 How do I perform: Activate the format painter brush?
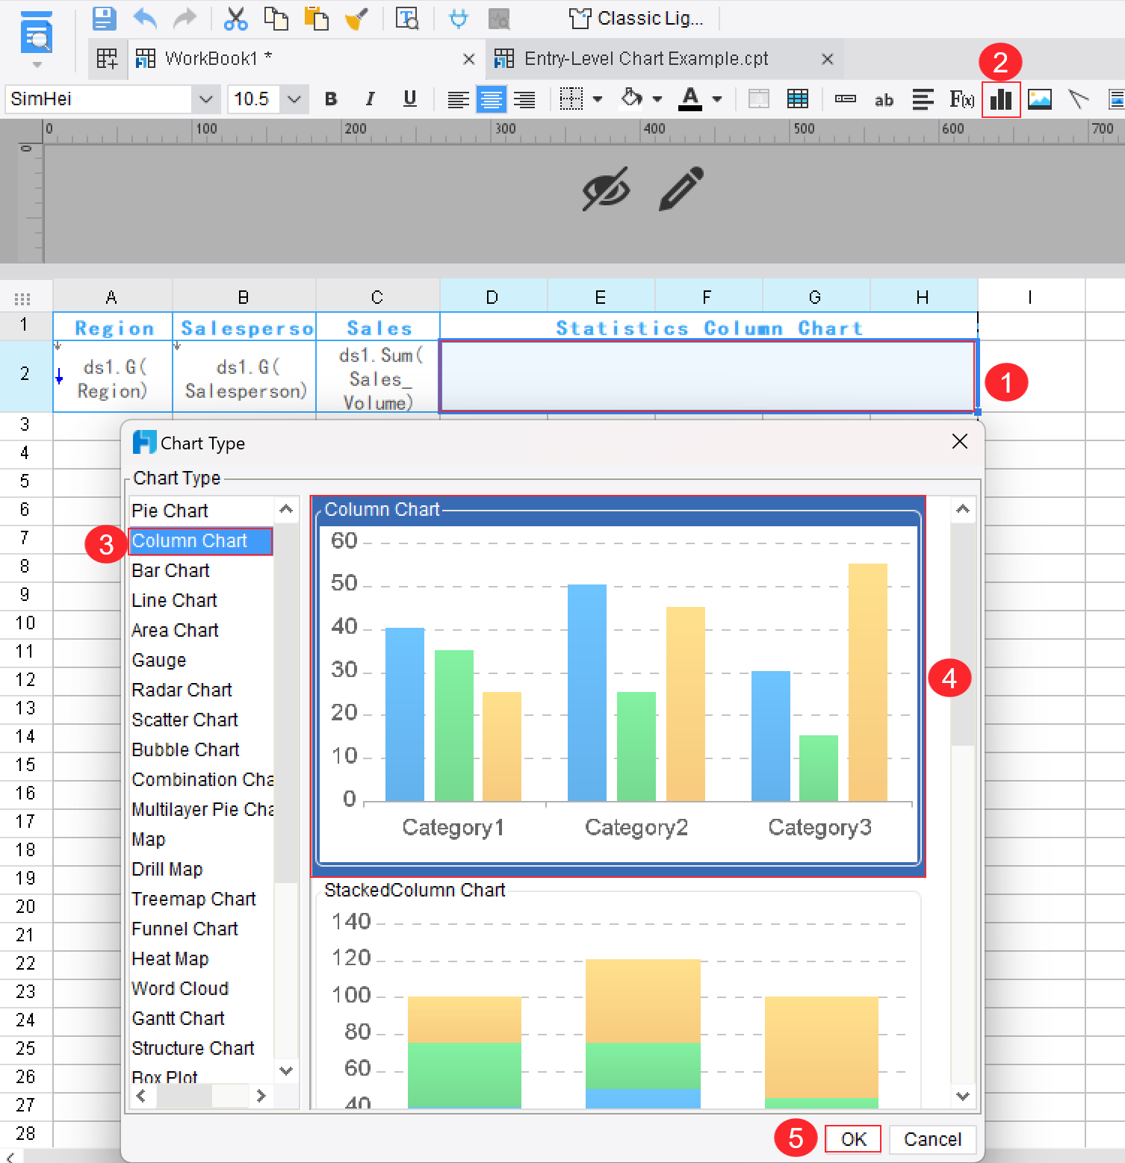(x=356, y=18)
